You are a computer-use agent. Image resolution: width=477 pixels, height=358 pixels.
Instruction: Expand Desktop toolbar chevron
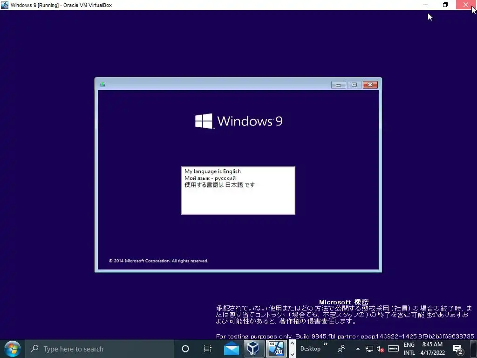[x=326, y=344]
